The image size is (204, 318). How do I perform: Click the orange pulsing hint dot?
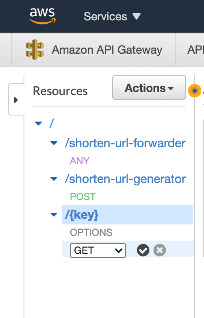pos(195,91)
